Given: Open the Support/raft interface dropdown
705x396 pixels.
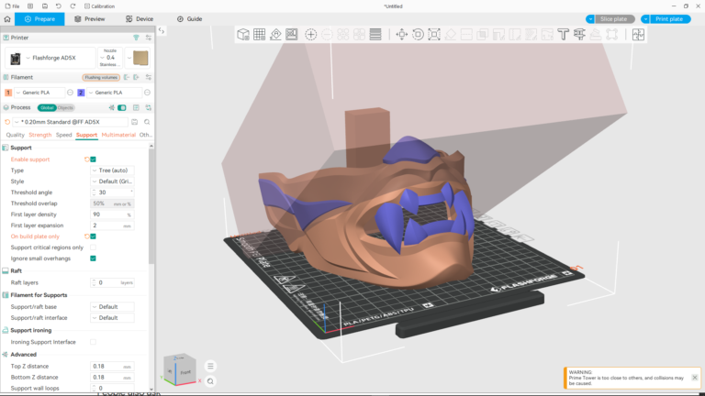Looking at the screenshot, I should click(112, 318).
